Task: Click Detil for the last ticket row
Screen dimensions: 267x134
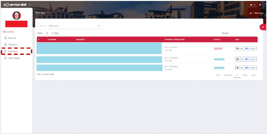Action: pyautogui.click(x=240, y=68)
